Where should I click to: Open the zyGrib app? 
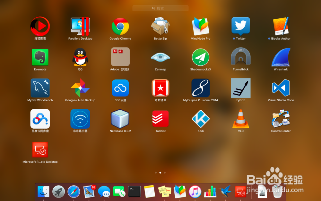point(240,88)
